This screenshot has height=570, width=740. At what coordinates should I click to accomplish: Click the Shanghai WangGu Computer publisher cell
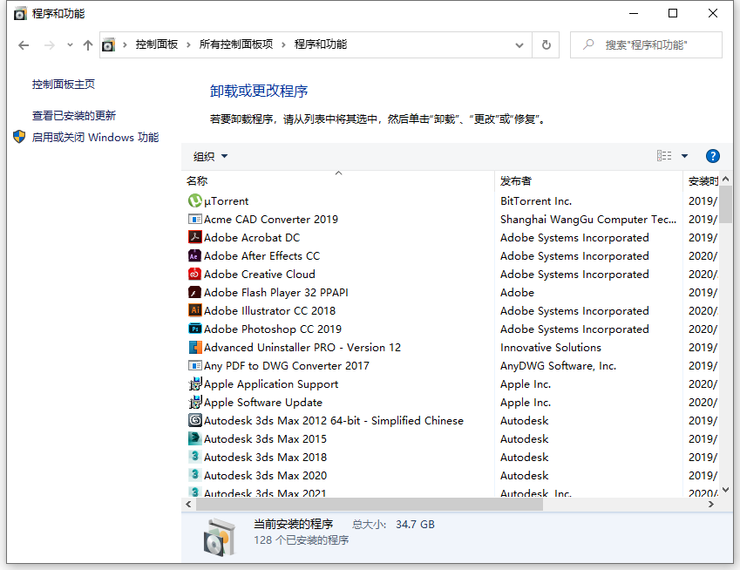click(x=588, y=220)
